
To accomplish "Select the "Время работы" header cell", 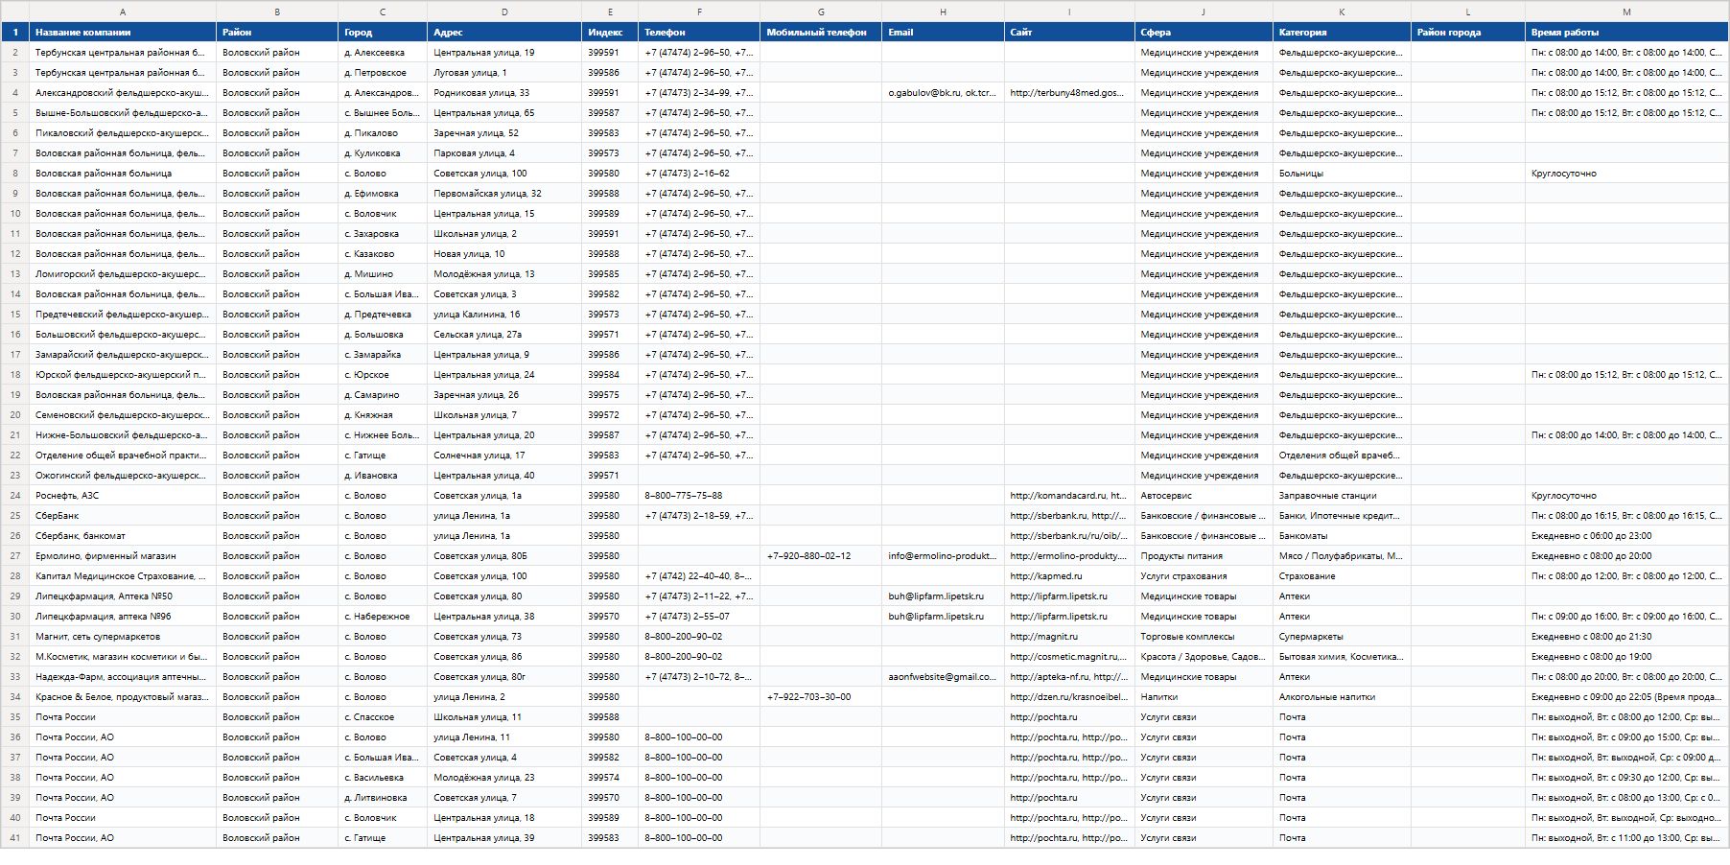I will [1627, 33].
